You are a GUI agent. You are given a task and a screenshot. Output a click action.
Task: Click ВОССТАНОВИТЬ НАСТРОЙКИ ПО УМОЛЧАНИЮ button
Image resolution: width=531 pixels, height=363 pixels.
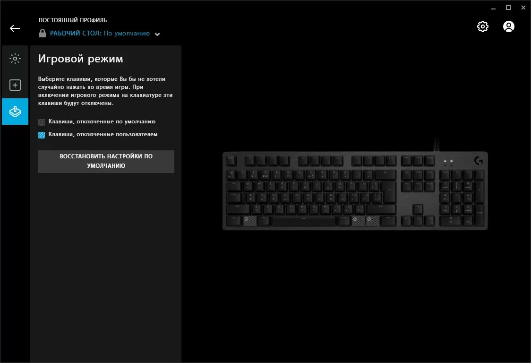tap(106, 161)
